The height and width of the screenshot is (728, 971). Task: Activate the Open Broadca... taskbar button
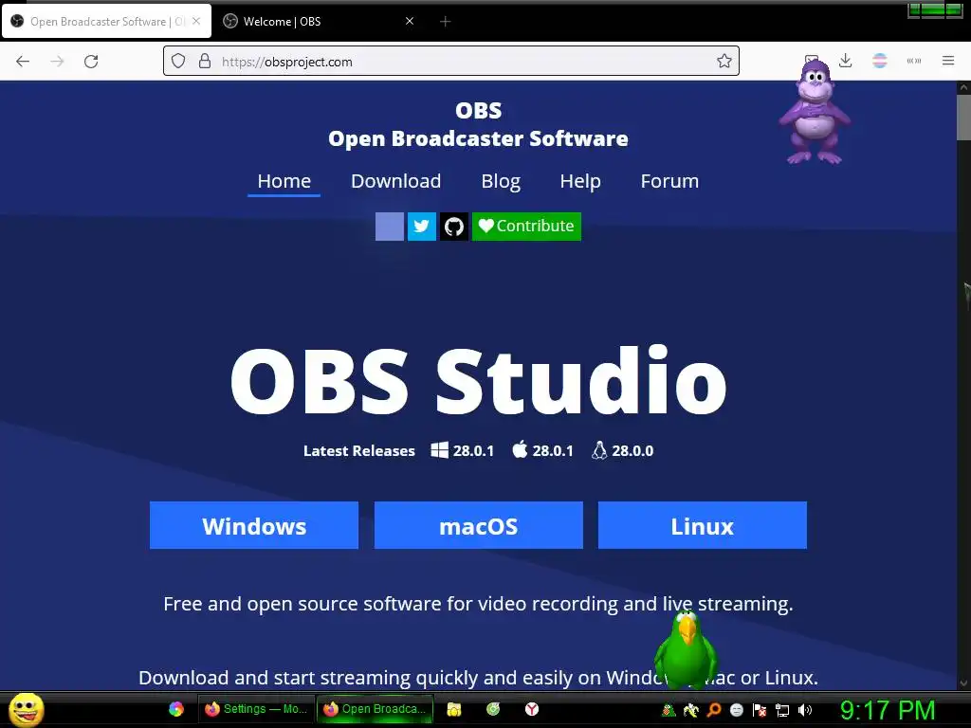point(375,709)
